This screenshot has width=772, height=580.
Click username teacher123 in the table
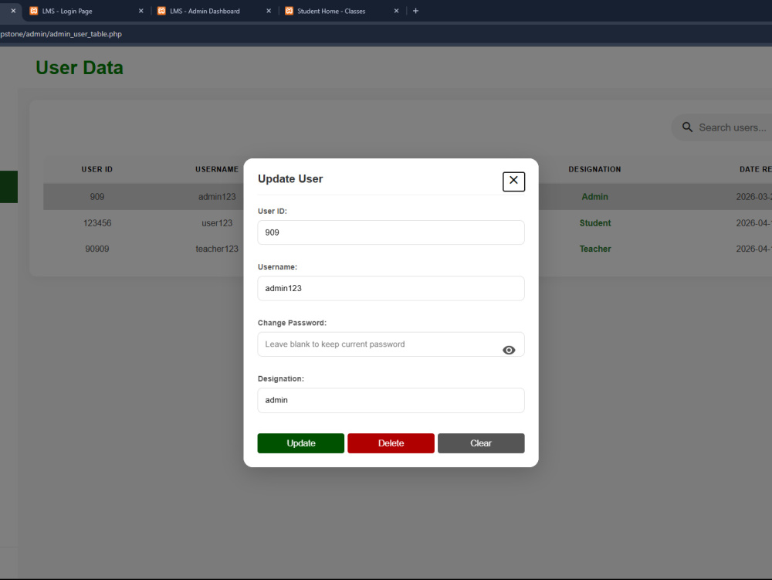(217, 249)
